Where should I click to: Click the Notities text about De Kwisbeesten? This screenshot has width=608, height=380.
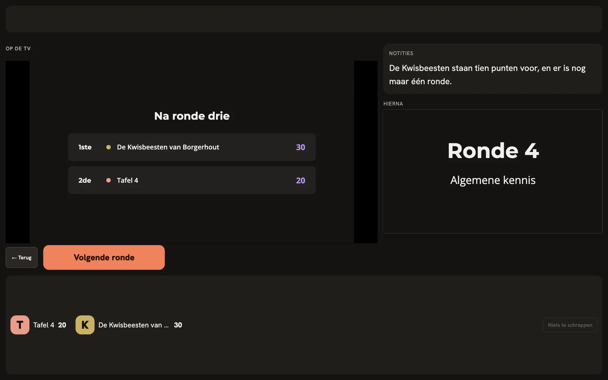point(487,75)
